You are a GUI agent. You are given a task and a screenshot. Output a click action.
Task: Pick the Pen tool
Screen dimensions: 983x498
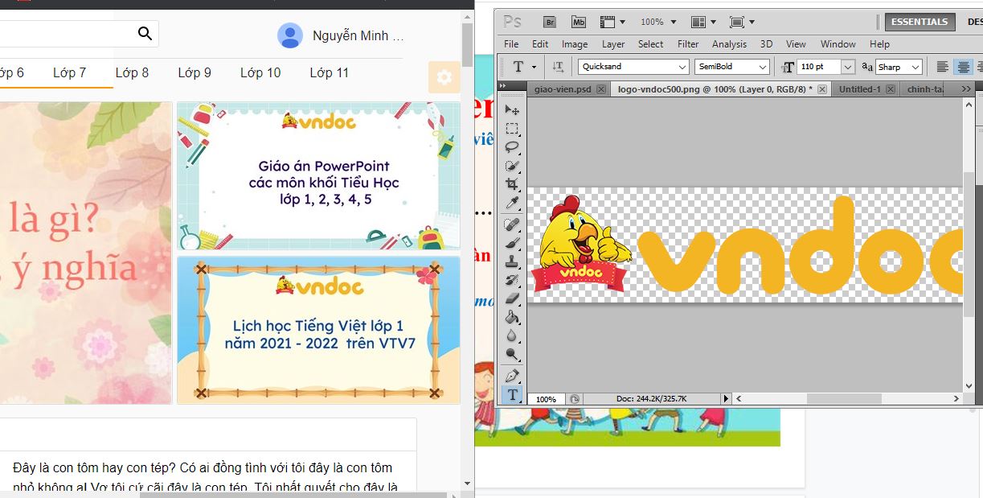pos(512,376)
